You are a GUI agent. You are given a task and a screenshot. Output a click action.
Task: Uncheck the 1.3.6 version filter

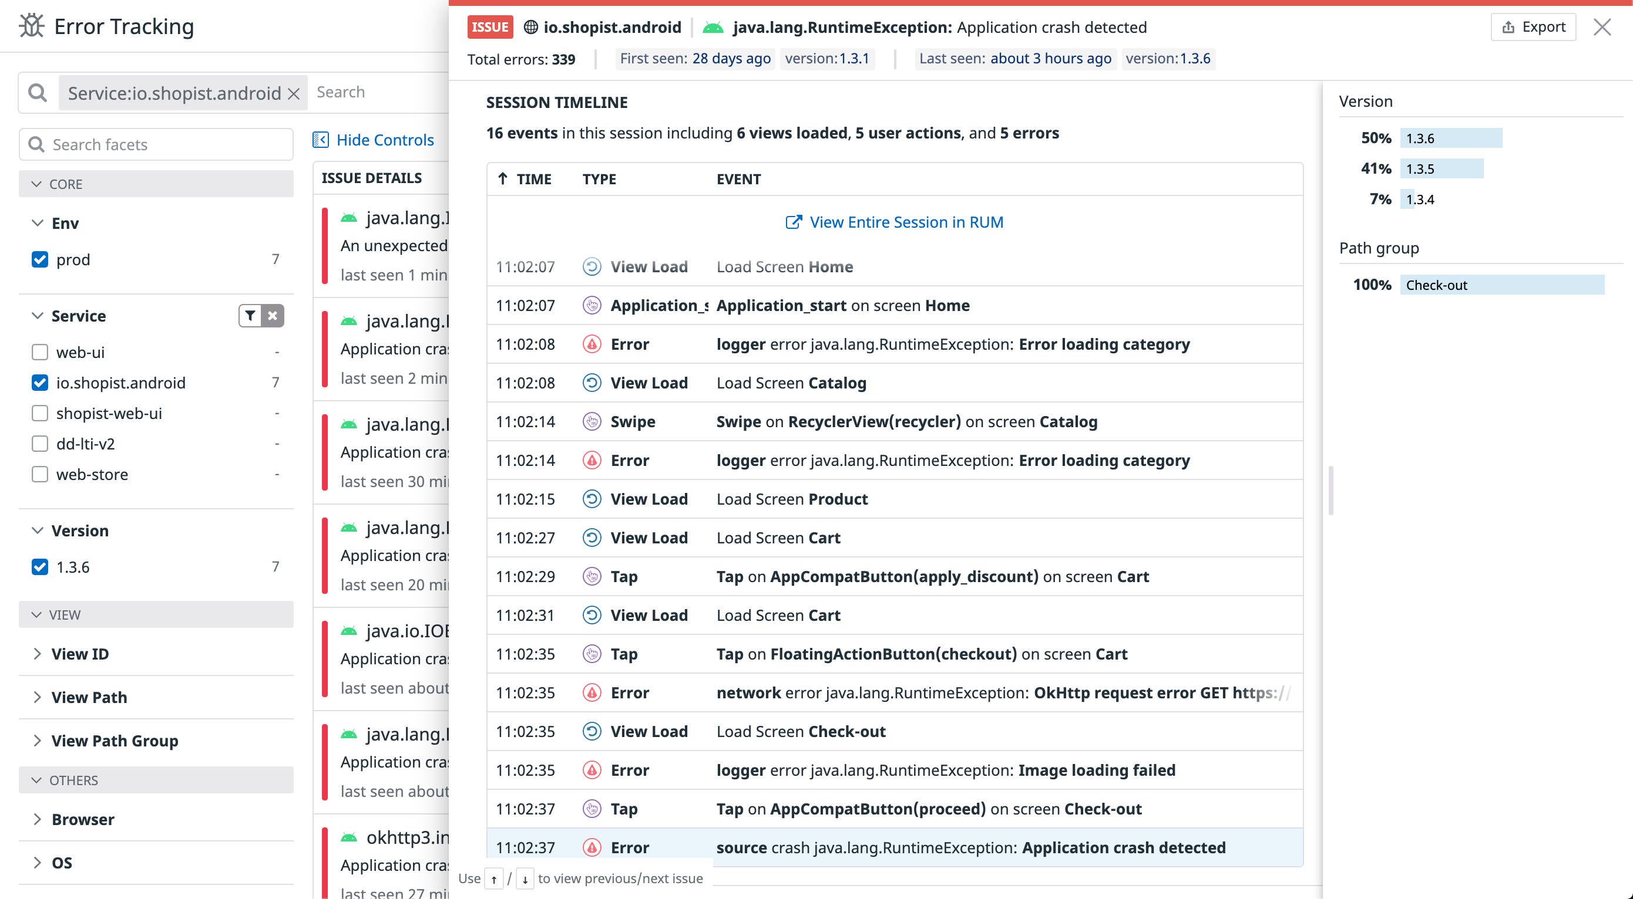(x=39, y=567)
